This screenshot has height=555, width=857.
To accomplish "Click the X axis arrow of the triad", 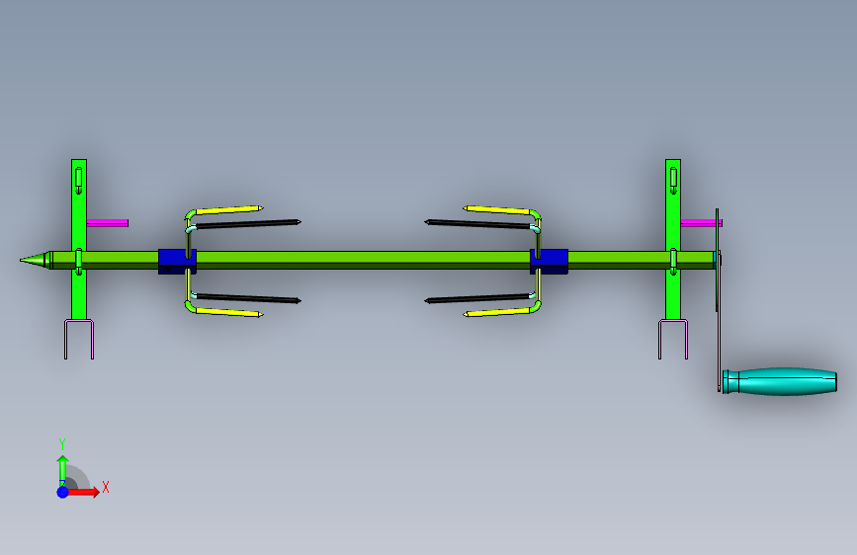I will (83, 492).
